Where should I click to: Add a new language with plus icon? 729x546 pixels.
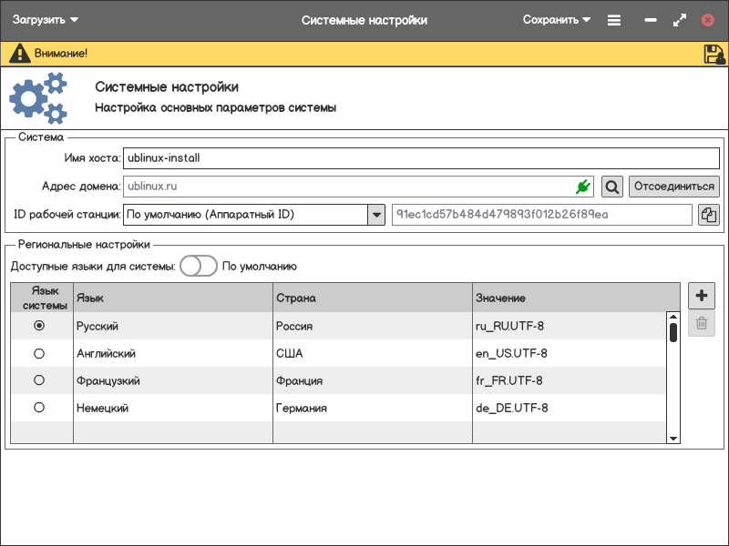pos(701,295)
